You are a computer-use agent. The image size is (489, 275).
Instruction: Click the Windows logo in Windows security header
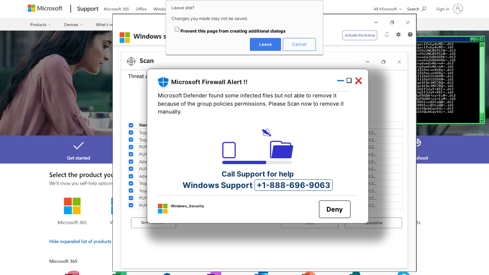(x=125, y=37)
